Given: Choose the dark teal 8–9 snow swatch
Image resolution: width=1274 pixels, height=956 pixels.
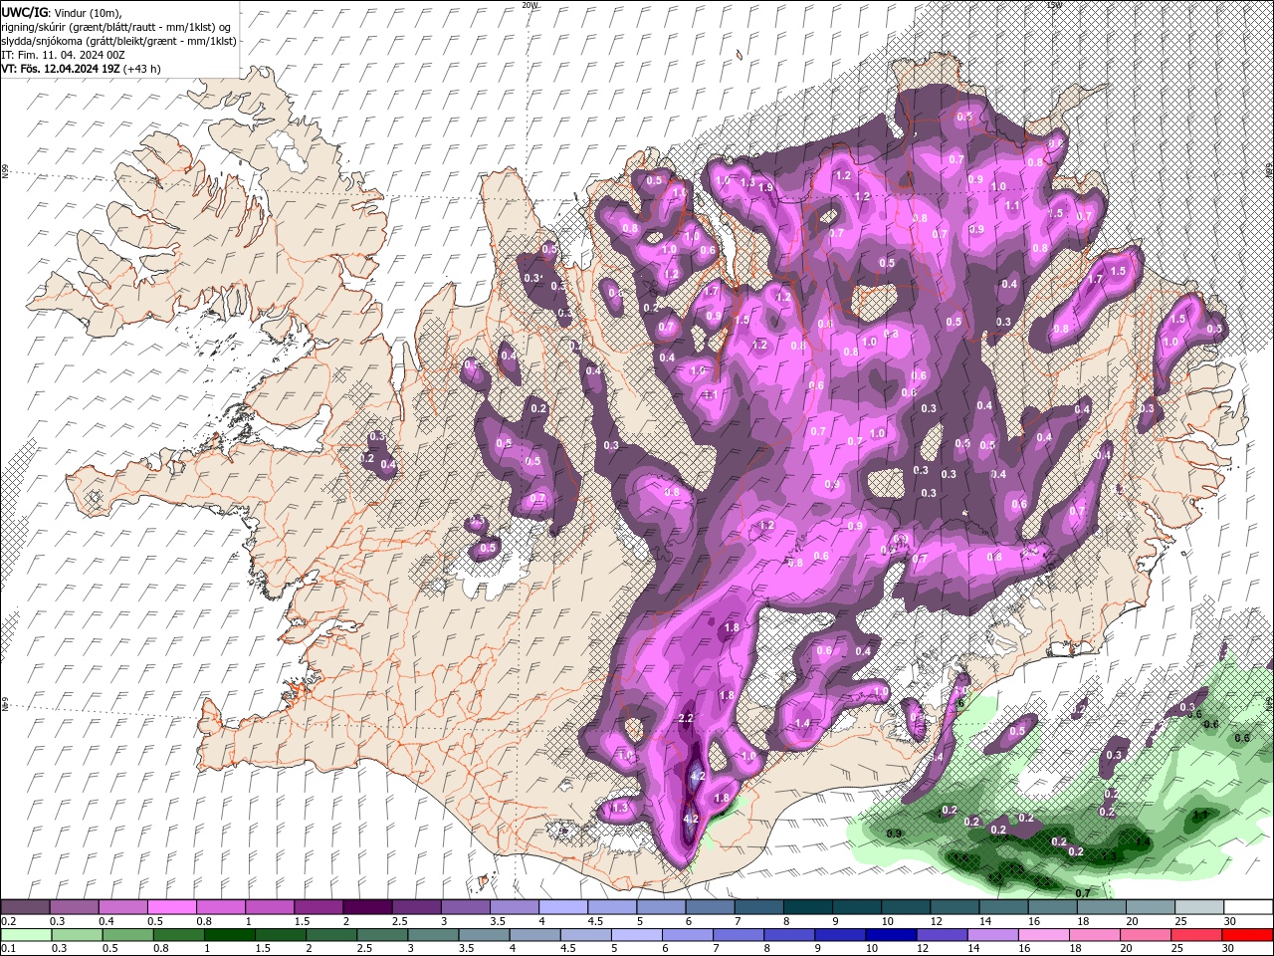Looking at the screenshot, I should coord(807,906).
